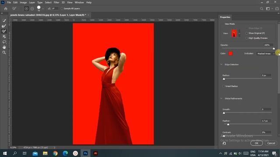
Task: Close the document tab
Action: 88,15
